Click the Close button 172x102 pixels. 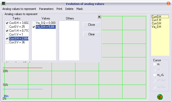click(x=91, y=25)
